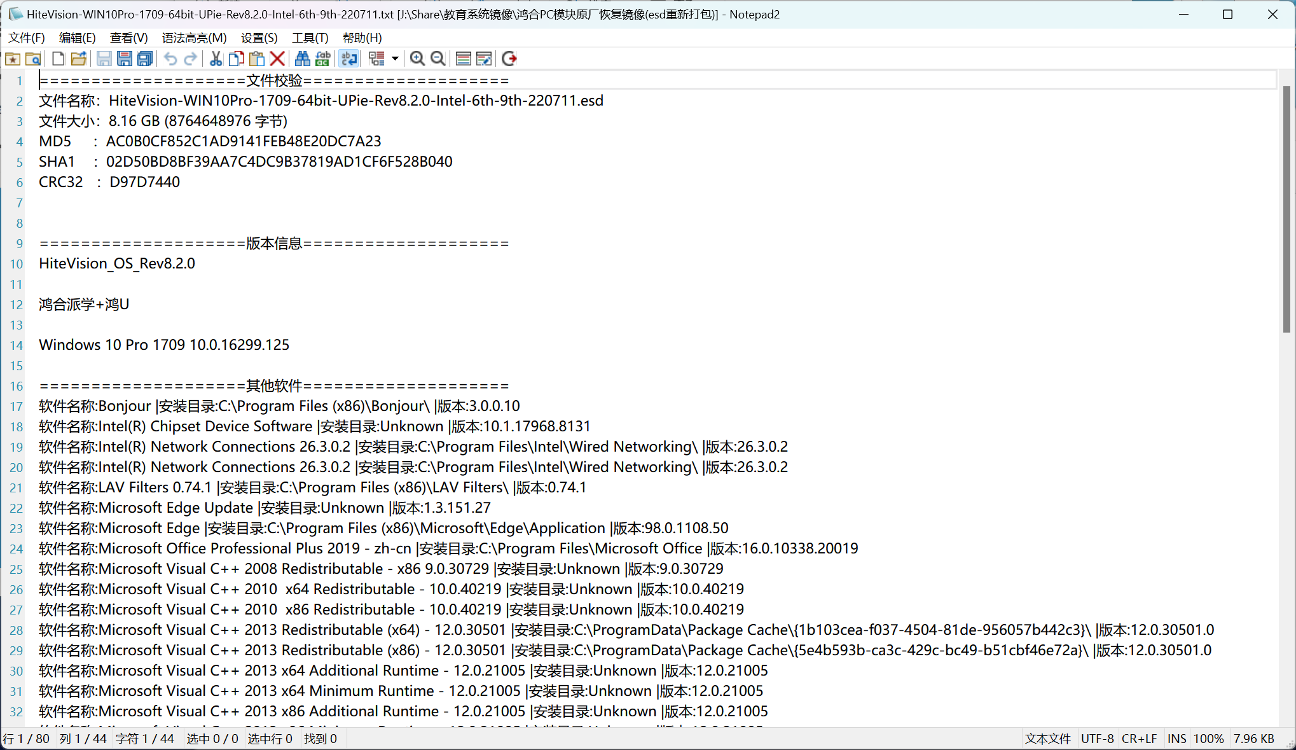Open the favorites folder star icon
The height and width of the screenshot is (750, 1296).
[x=13, y=59]
